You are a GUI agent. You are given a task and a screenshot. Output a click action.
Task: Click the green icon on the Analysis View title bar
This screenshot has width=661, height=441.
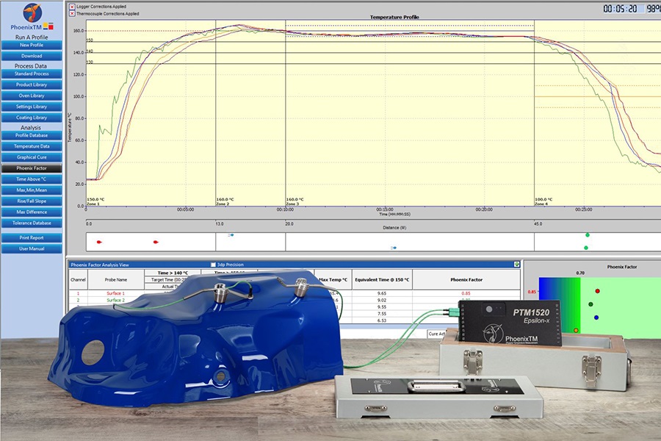coord(516,264)
